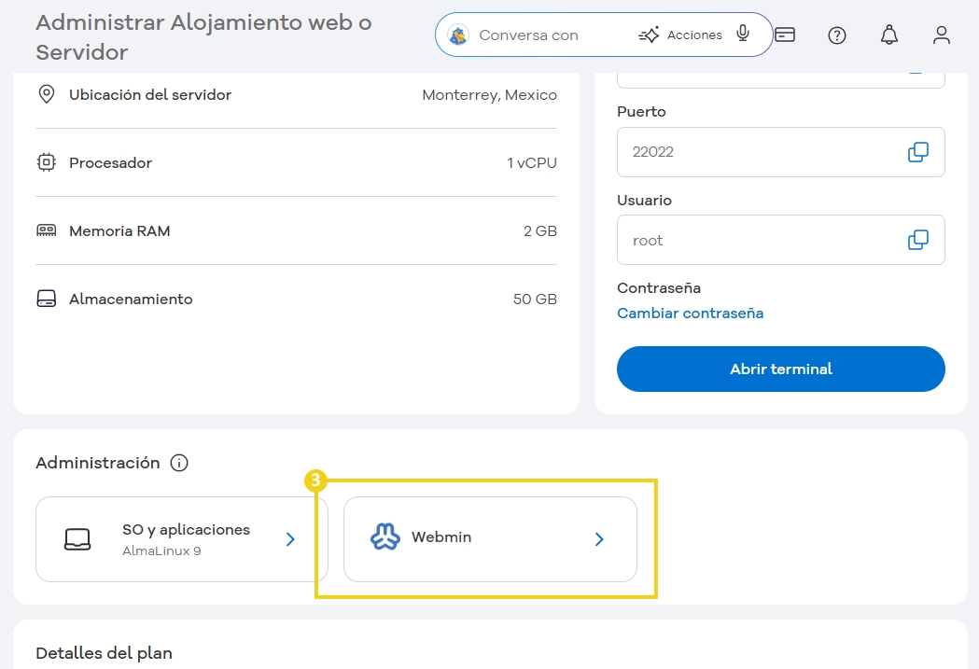Open the notifications bell icon
979x669 pixels.
click(x=888, y=35)
